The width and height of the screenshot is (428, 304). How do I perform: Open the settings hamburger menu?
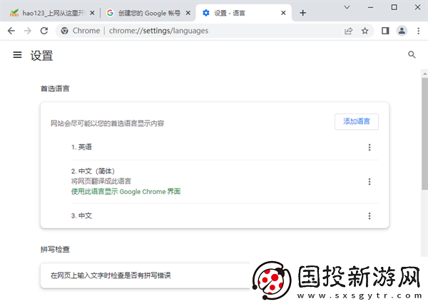(17, 55)
